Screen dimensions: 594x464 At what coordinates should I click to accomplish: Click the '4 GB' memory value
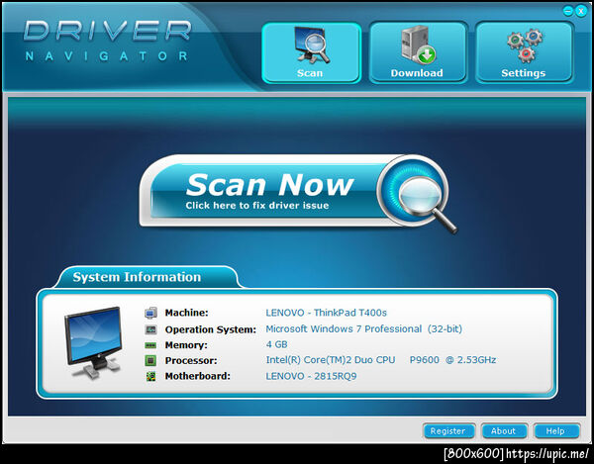click(x=277, y=344)
